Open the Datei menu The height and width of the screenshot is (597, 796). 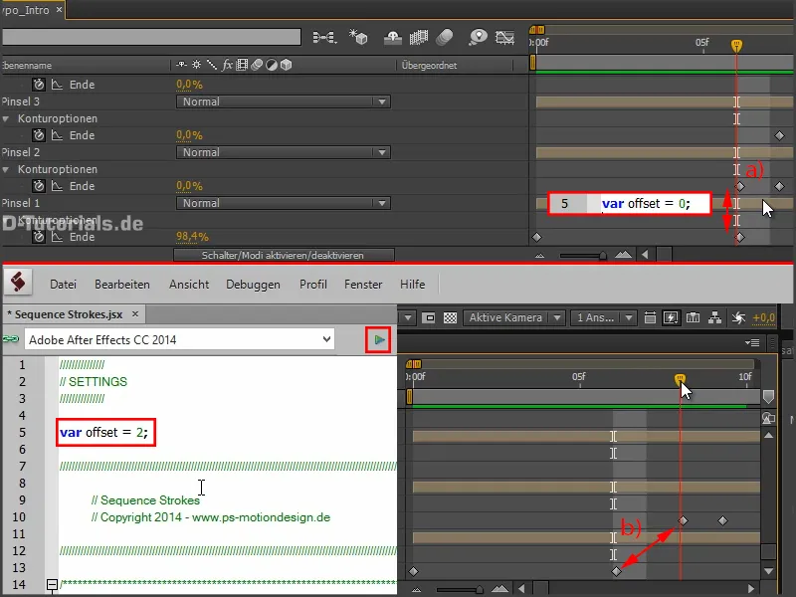[63, 285]
